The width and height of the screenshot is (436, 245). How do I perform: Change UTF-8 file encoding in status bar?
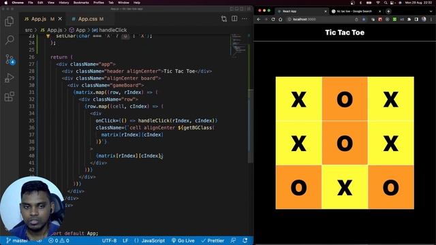pyautogui.click(x=109, y=240)
